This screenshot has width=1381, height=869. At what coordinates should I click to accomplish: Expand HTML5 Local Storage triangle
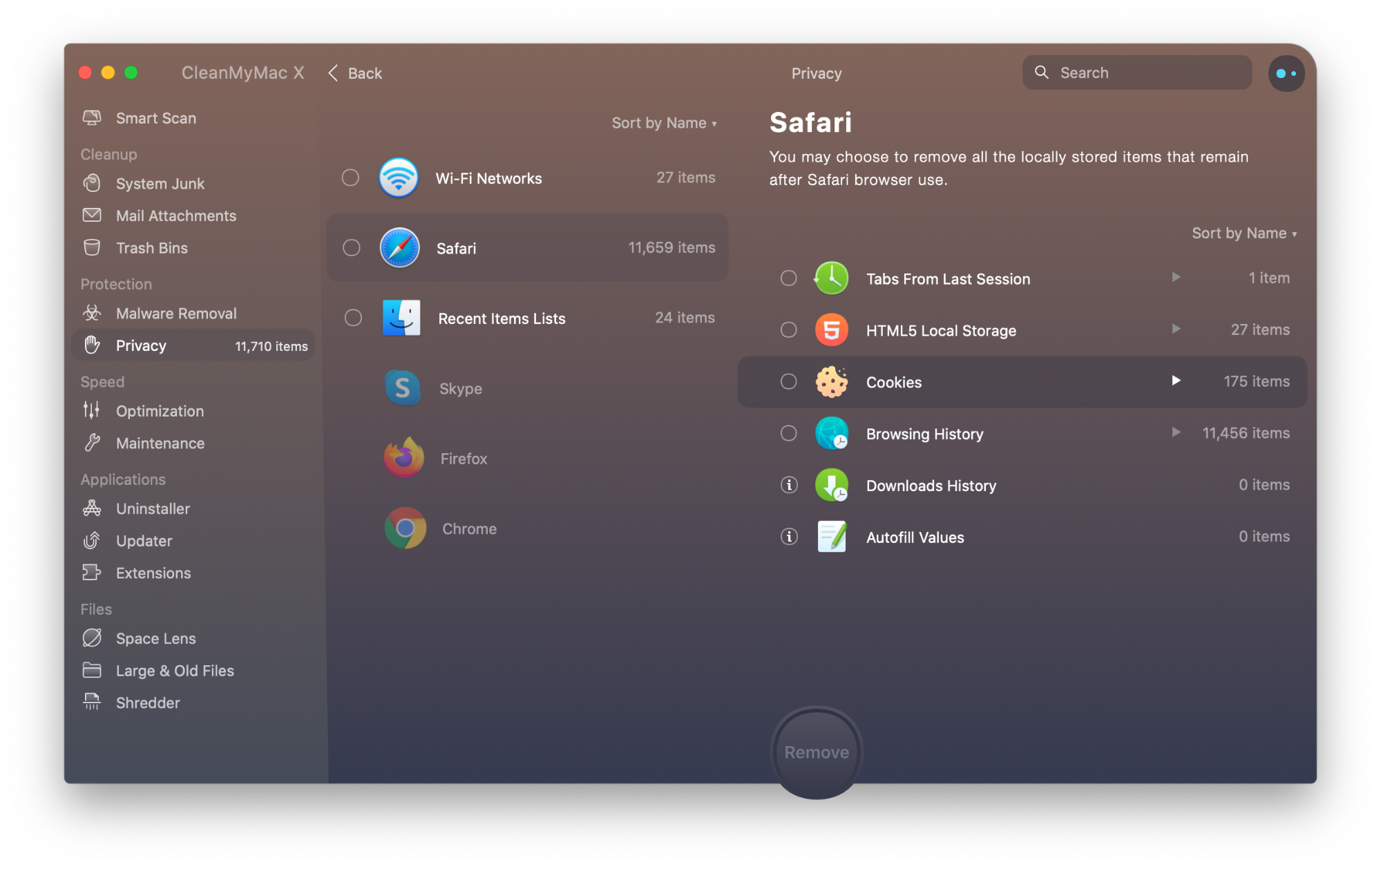click(1176, 329)
